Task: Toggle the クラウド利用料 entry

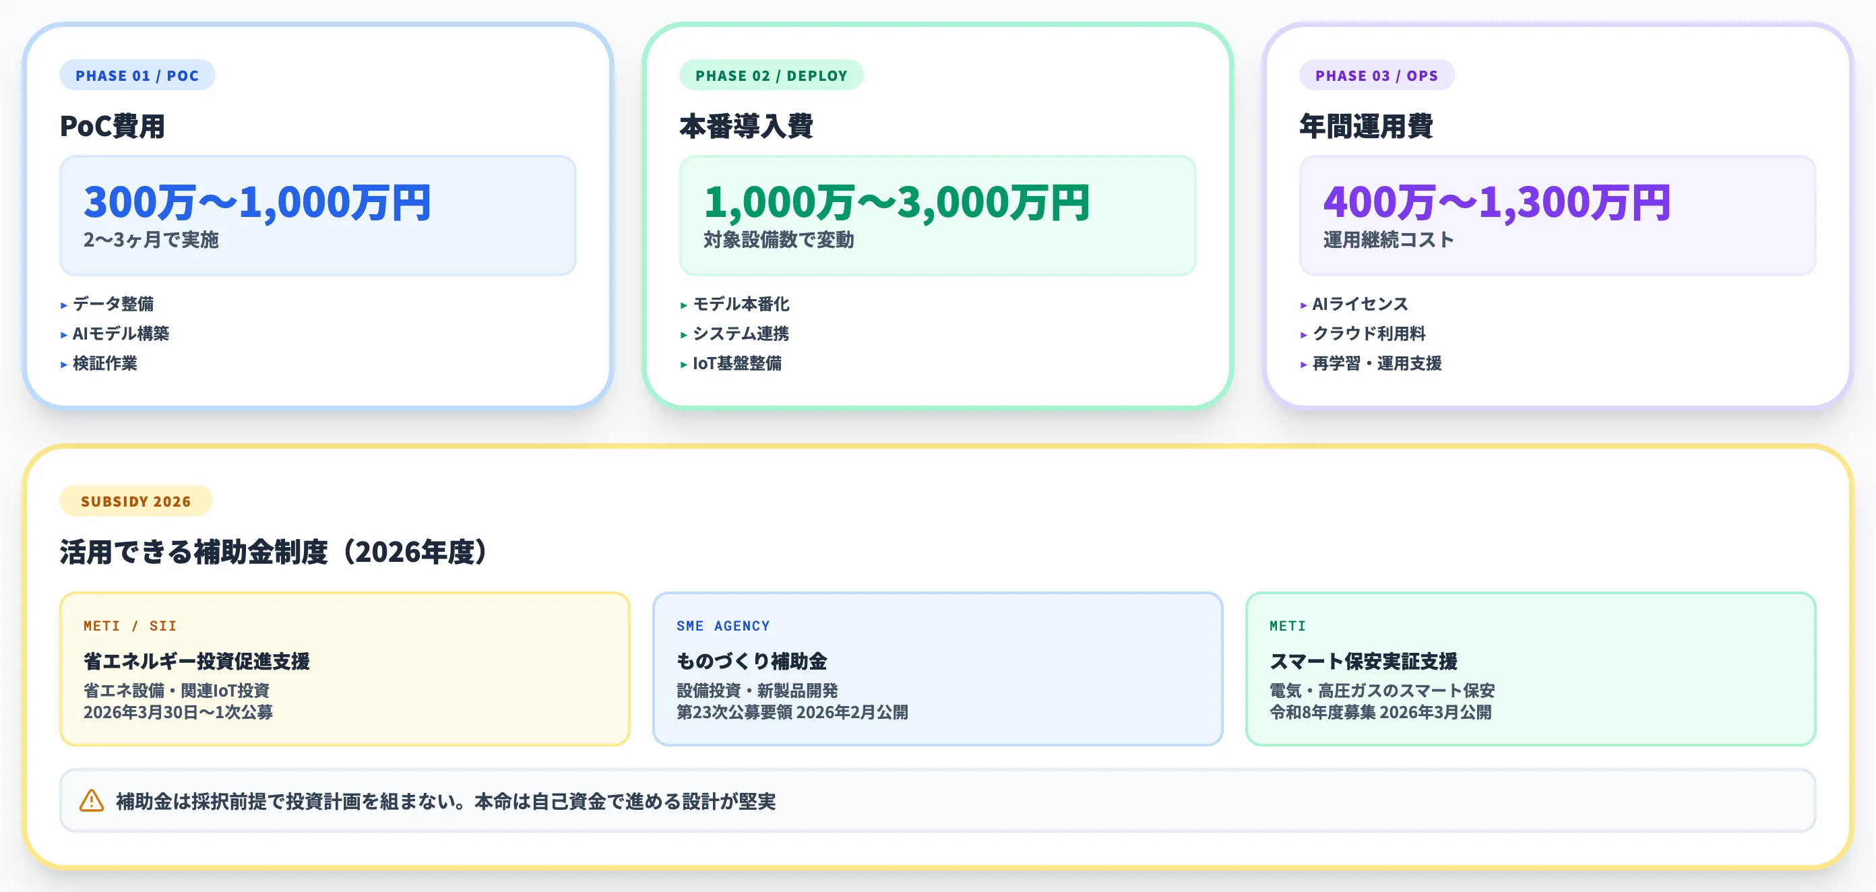Action: pos(1369,334)
